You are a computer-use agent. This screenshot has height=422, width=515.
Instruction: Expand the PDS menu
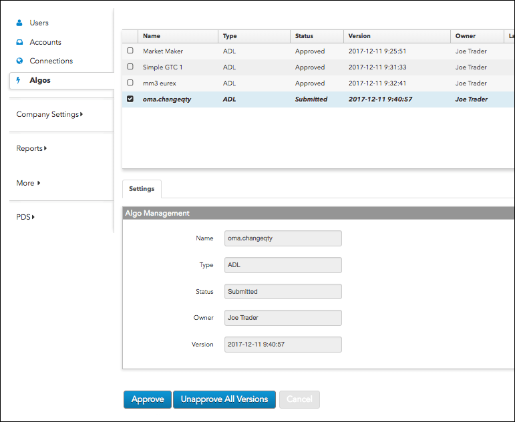click(25, 217)
